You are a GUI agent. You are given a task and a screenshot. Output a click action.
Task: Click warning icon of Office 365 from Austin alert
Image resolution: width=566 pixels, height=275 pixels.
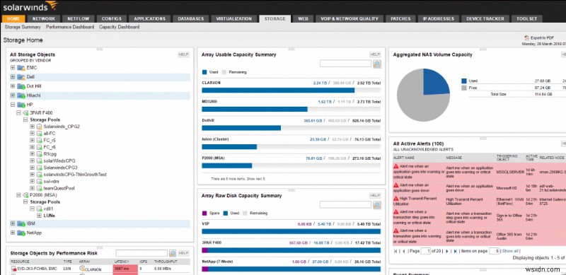coord(396,230)
